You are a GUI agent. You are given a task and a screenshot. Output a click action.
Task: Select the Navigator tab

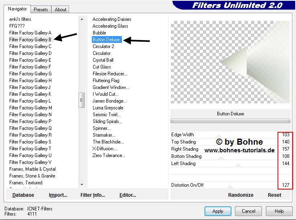coord(17,9)
